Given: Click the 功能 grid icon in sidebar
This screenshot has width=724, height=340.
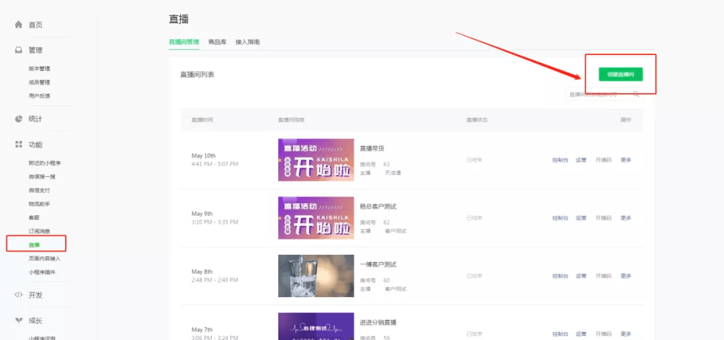Looking at the screenshot, I should click(x=19, y=145).
